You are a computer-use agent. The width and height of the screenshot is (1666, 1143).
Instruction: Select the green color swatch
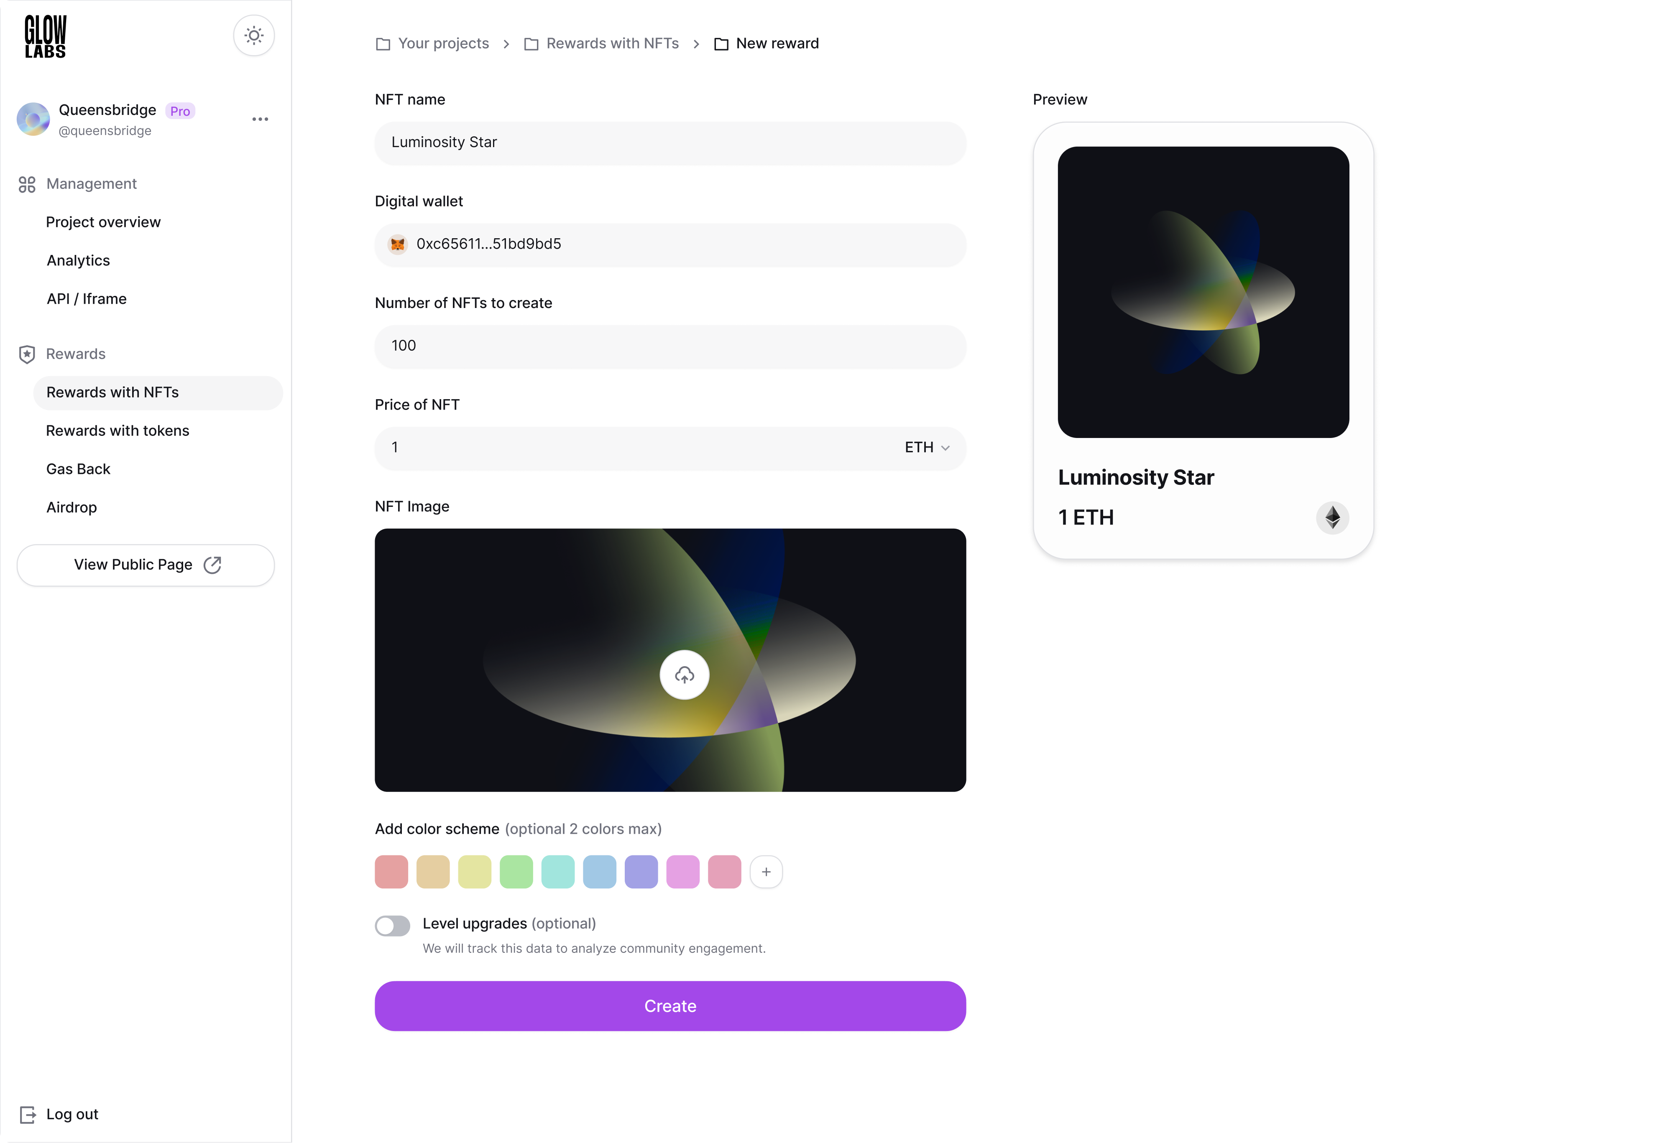[516, 871]
